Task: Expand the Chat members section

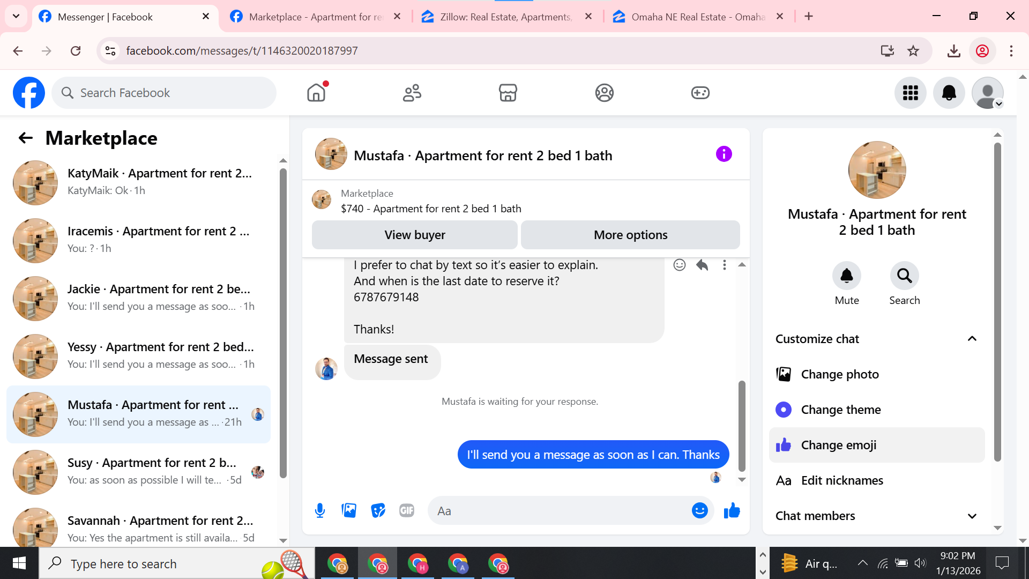Action: coord(972,516)
